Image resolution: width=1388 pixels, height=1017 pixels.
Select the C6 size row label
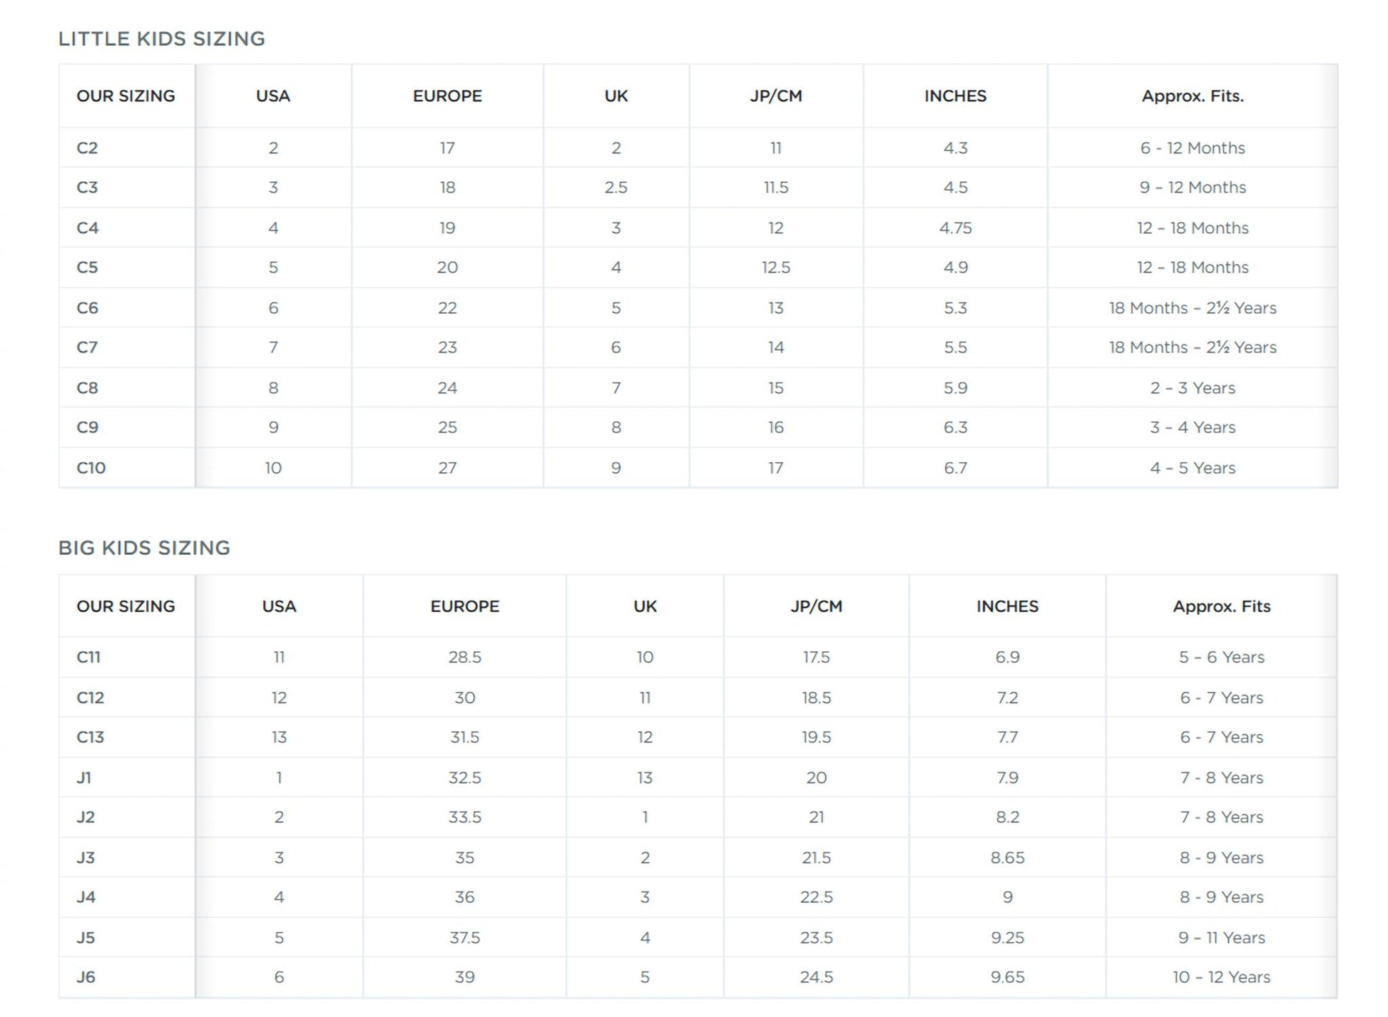87,308
